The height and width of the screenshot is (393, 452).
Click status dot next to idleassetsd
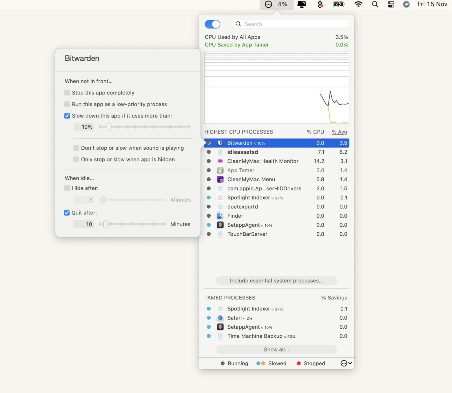tap(209, 152)
